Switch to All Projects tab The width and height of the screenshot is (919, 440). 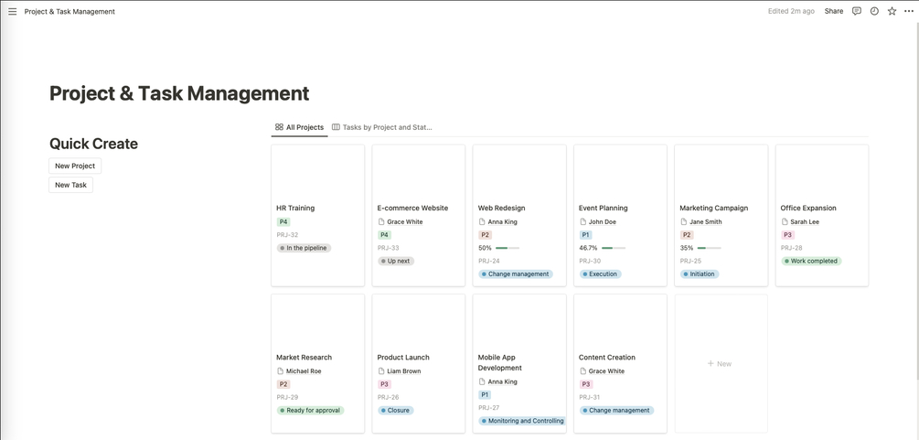point(300,127)
